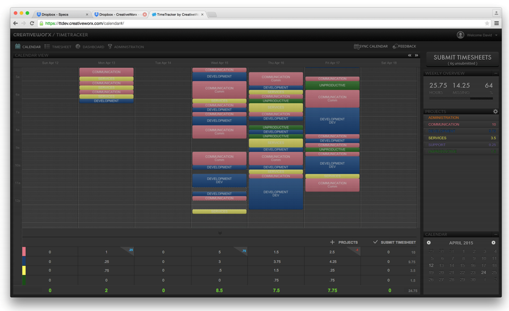This screenshot has height=311, width=509.
Task: Show next month in mini calendar
Action: tap(494, 243)
